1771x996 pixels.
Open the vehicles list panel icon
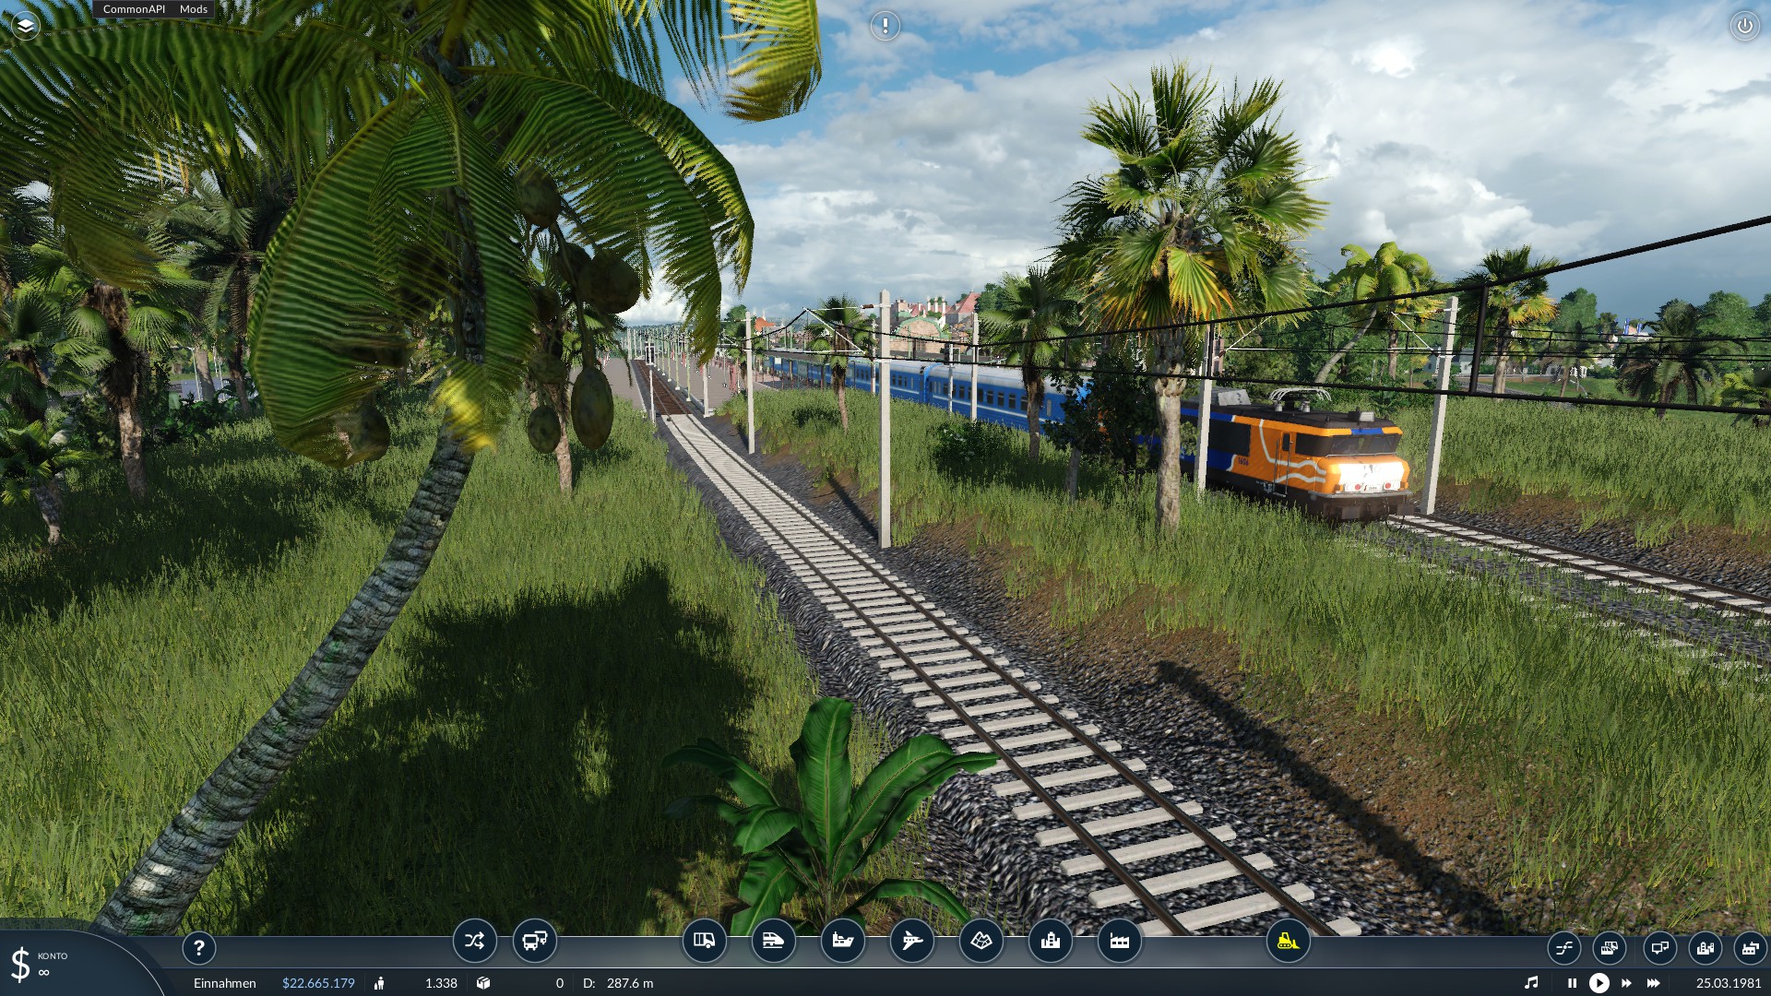point(1609,947)
